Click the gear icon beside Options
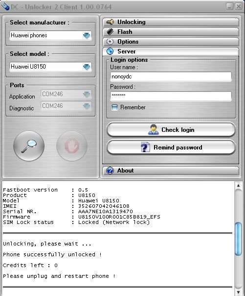This screenshot has width=245, height=296. pos(110,42)
